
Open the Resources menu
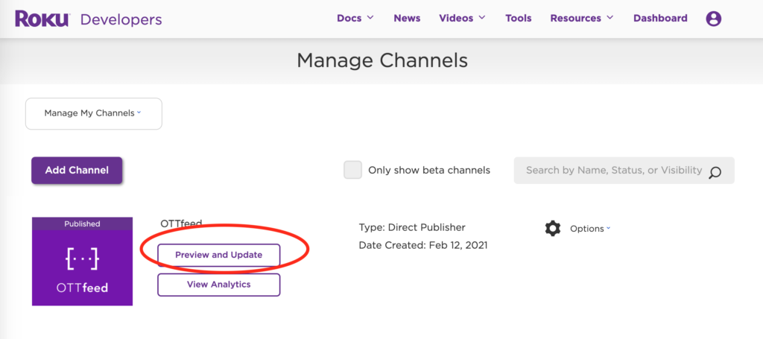(581, 18)
